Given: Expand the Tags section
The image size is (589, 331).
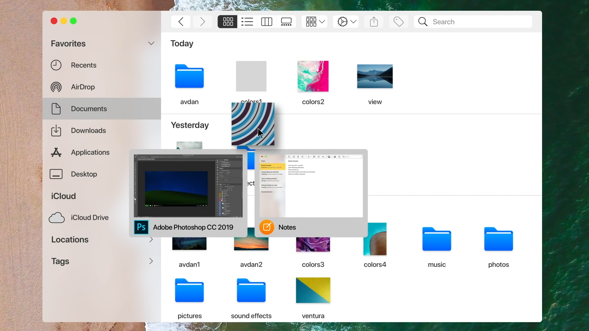Looking at the screenshot, I should click(151, 261).
